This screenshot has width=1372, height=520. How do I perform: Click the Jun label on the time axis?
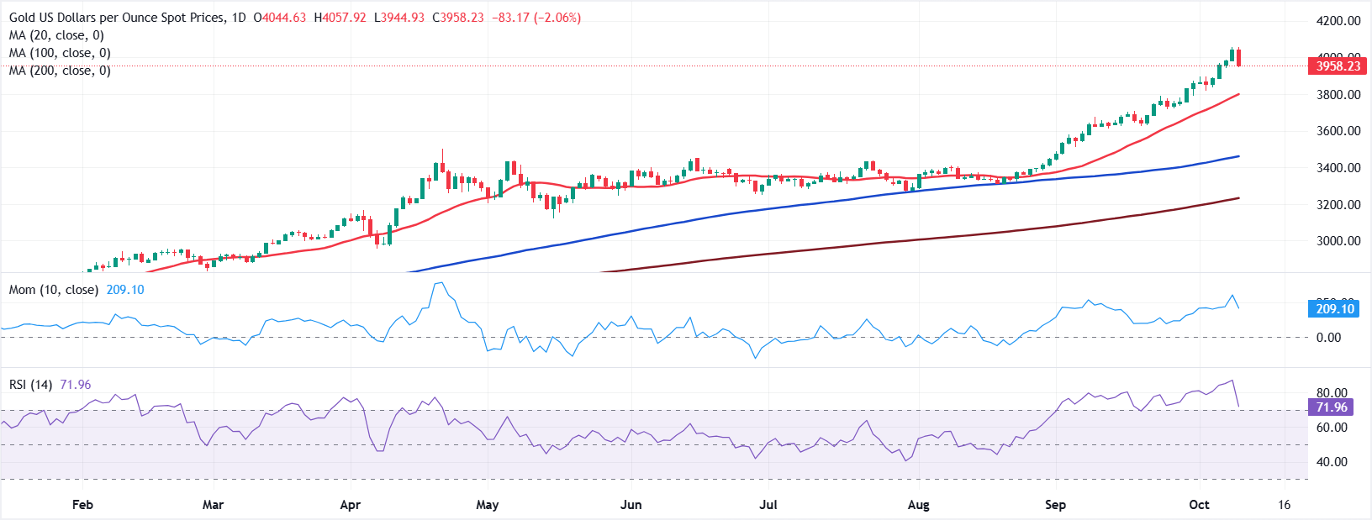point(631,505)
